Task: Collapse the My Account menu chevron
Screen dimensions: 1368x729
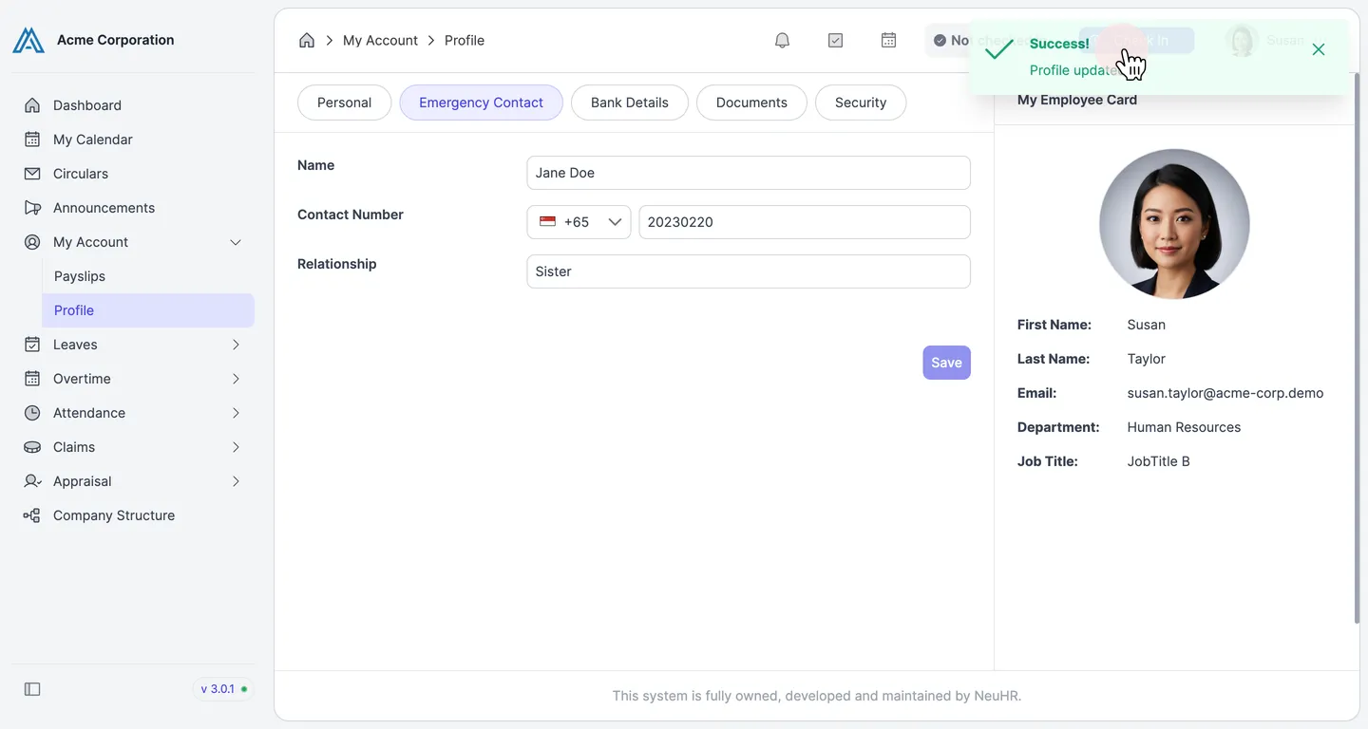Action: tap(236, 242)
